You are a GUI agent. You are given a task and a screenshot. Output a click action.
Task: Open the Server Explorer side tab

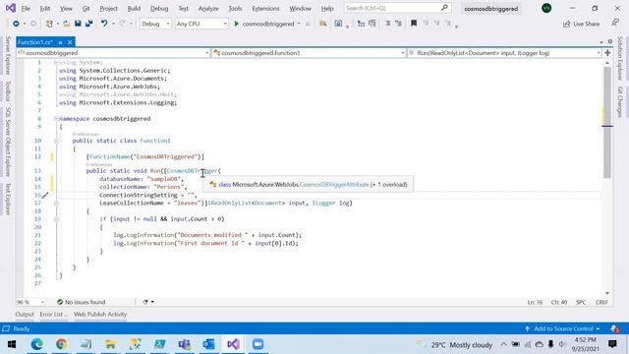[x=8, y=55]
